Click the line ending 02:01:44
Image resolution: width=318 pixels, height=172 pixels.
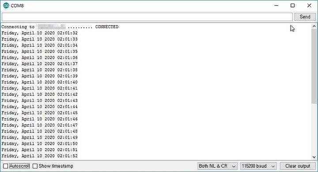(40, 107)
